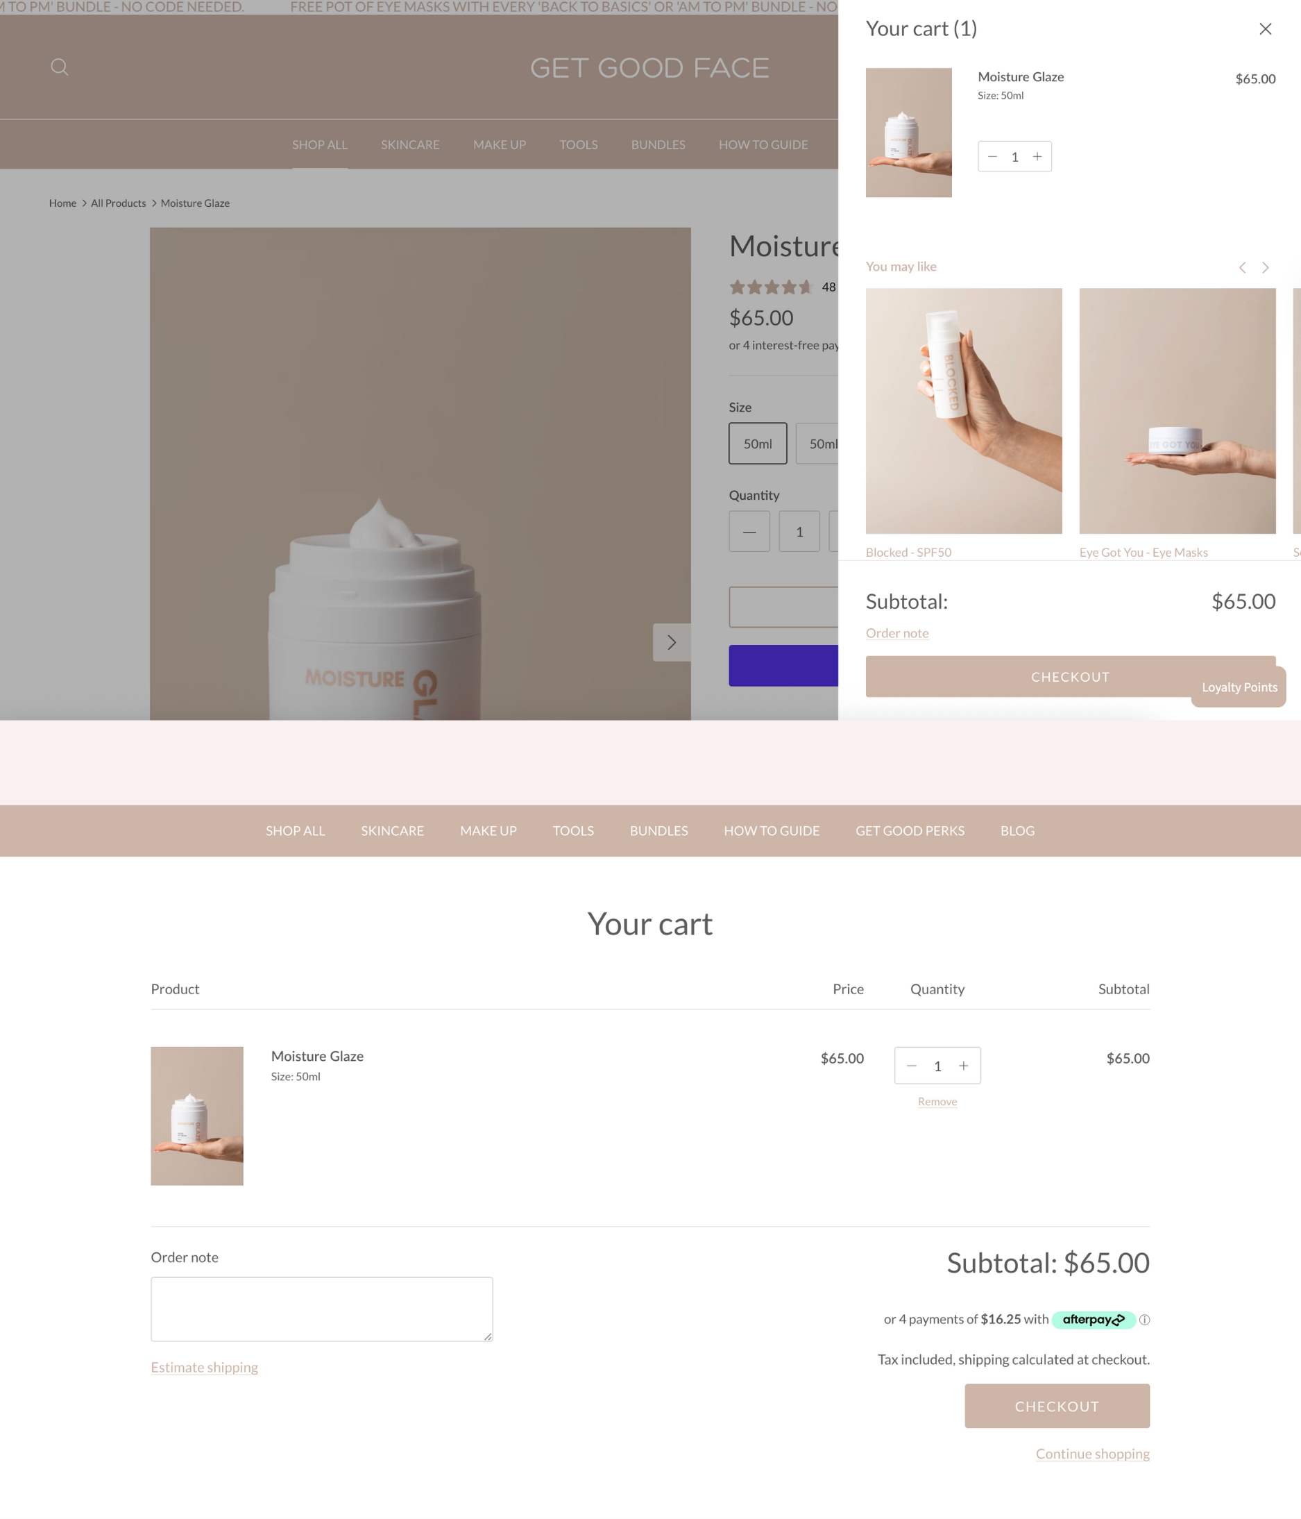Click the GET GOOD FACE logo
The image size is (1301, 1519).
(649, 68)
